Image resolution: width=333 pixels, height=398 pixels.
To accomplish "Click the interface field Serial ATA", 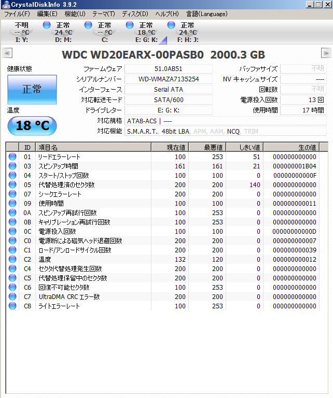I will pos(169,90).
